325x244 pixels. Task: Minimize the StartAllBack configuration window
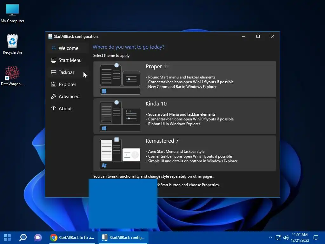[x=244, y=36]
